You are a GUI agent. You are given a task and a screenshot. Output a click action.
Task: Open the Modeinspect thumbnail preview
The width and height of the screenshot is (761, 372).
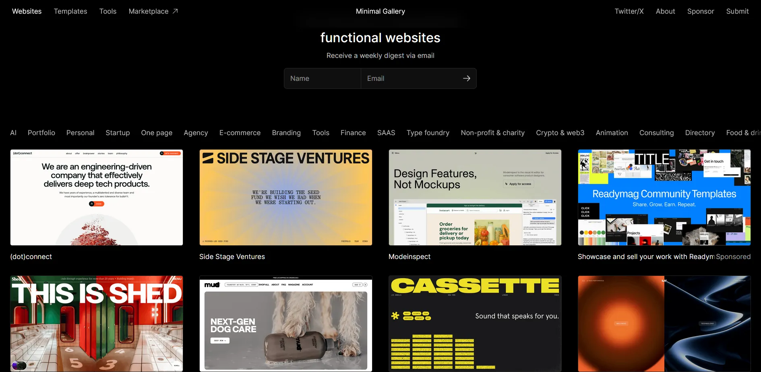[x=475, y=197]
